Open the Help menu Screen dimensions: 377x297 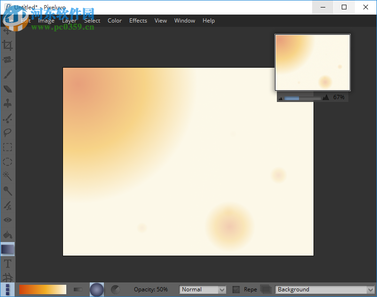(208, 21)
